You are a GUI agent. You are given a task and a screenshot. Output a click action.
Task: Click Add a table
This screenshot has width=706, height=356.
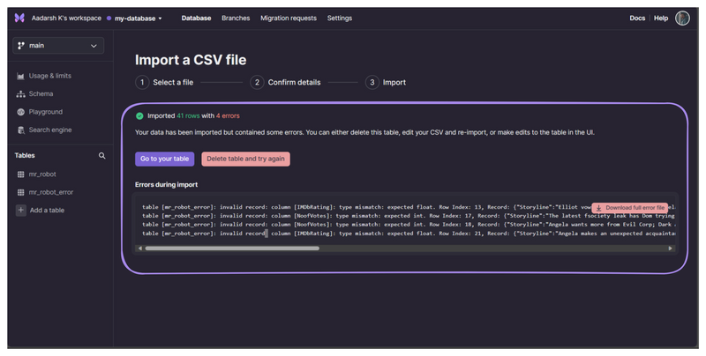click(47, 211)
